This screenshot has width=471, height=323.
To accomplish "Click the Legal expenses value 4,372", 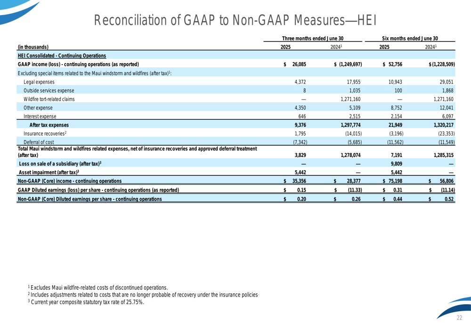I will [x=300, y=82].
